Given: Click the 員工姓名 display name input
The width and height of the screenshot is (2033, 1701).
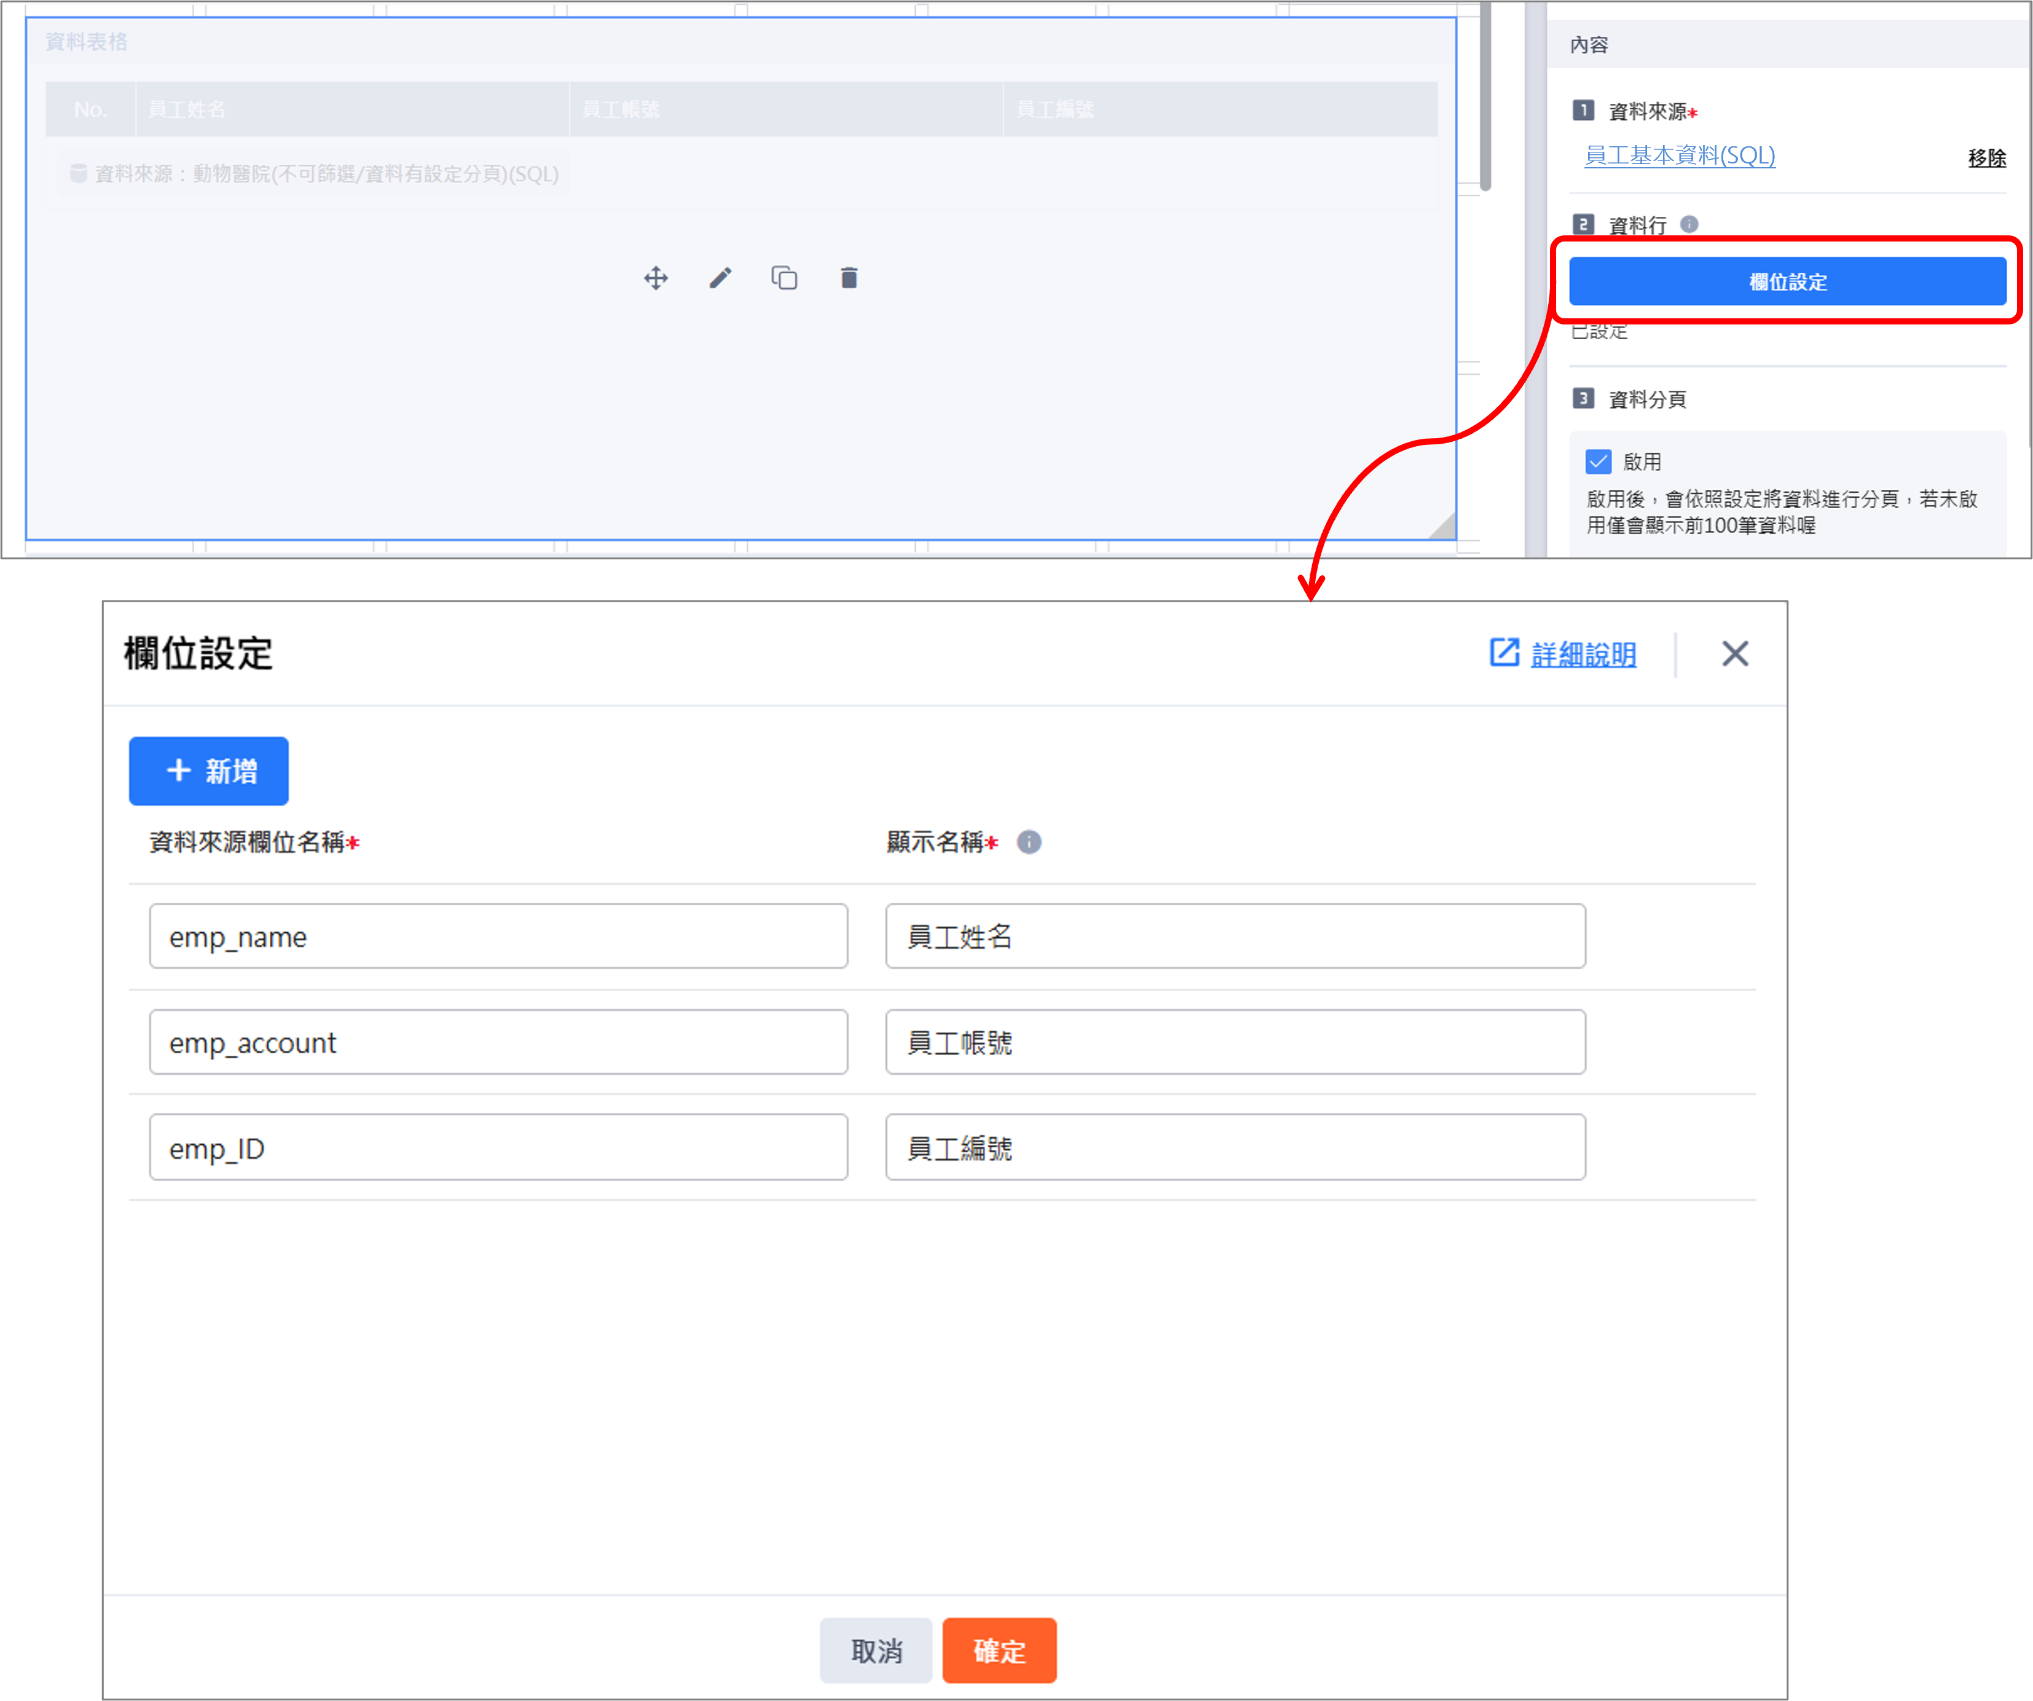Looking at the screenshot, I should point(1235,936).
